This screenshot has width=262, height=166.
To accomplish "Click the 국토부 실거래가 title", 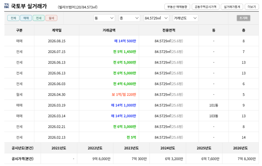I will 29,6.
